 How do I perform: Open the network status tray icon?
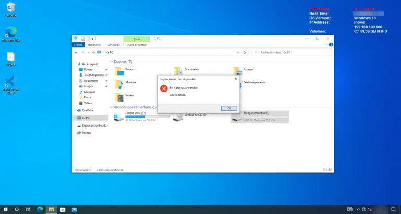tap(364, 209)
